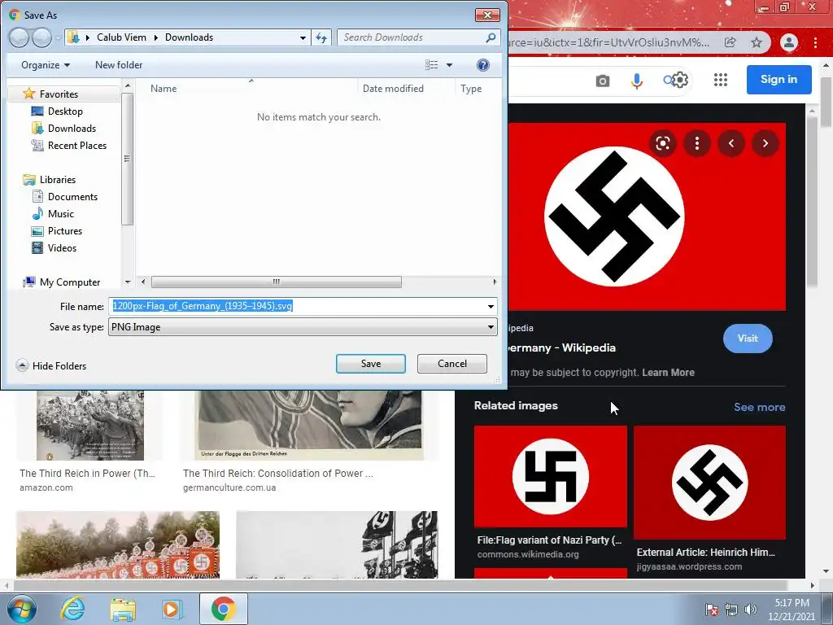
Task: Open the Save As dialog help icon
Action: [x=483, y=65]
